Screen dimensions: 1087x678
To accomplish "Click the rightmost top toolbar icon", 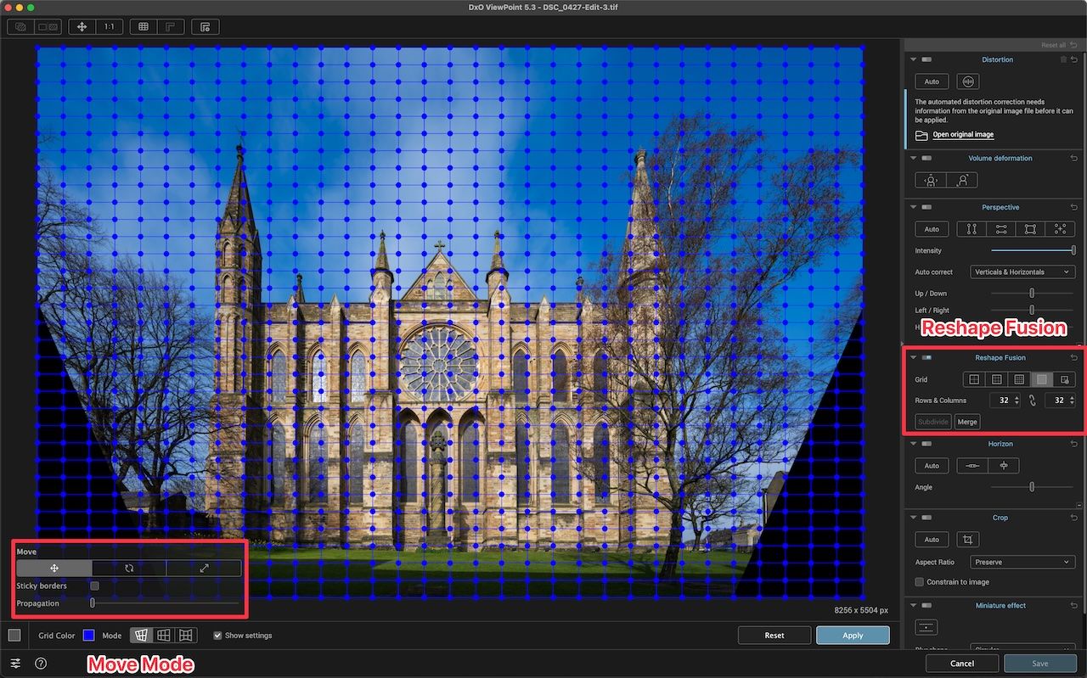I will click(x=206, y=26).
